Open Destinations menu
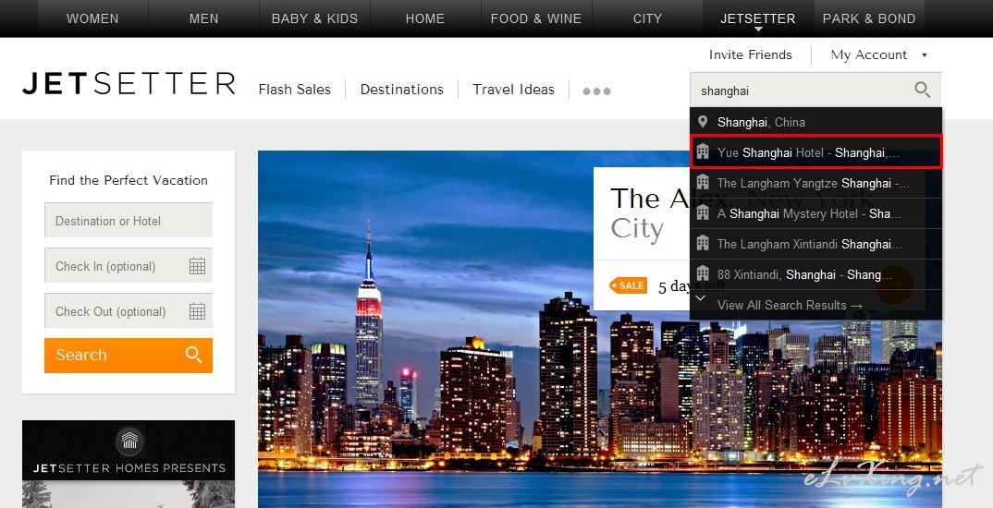The image size is (993, 508). 402,90
